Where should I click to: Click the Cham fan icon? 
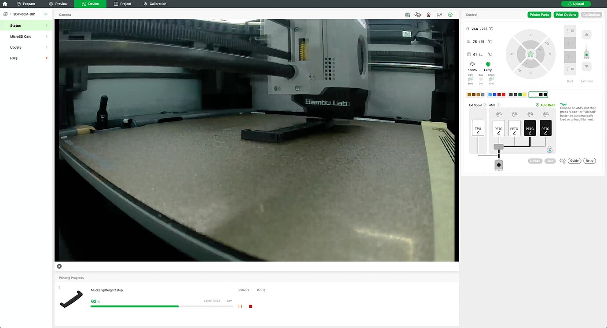click(491, 80)
